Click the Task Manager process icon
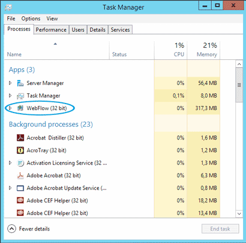Viewport: 246px width, 243px height. [x=20, y=96]
